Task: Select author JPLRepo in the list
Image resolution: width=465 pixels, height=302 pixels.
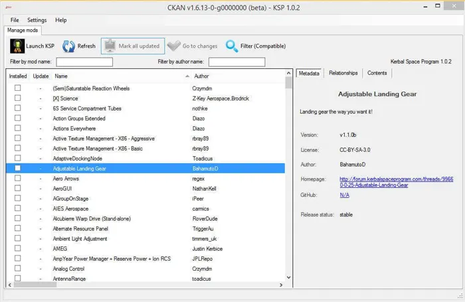Action: pos(202,259)
